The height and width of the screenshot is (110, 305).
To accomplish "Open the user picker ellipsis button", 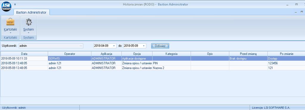I will 81,46.
